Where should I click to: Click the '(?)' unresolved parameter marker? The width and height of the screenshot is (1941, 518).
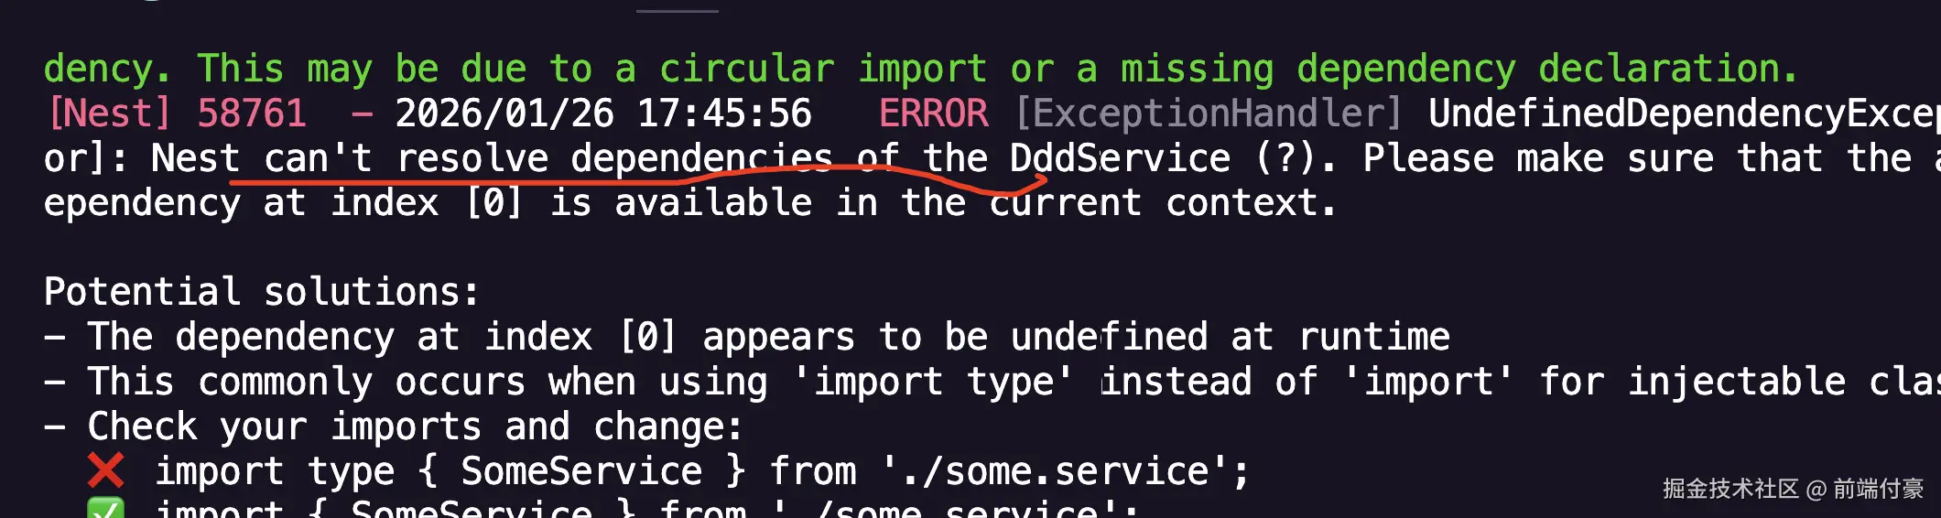pyautogui.click(x=1285, y=158)
